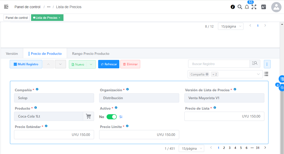Click the Precio de Lista input field
Image resolution: width=284 pixels, height=154 pixels.
pyautogui.click(x=224, y=116)
